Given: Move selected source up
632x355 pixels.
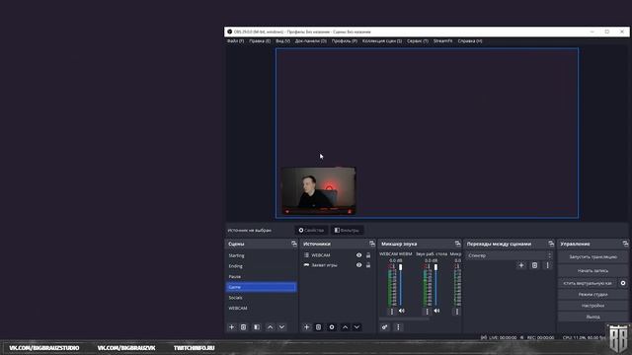Looking at the screenshot, I should coord(345,327).
